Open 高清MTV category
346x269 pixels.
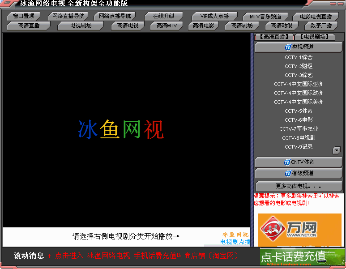pos(167,26)
